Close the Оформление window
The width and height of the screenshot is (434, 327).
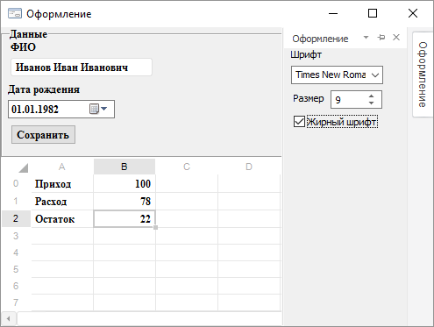point(413,13)
